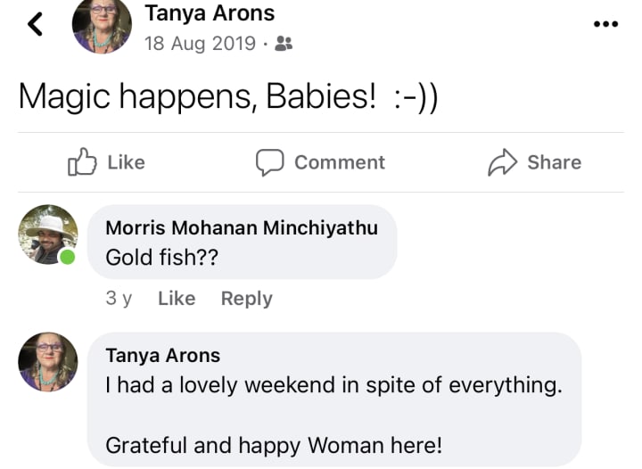
Task: Tap the '18 Aug 2019' post date
Action: [200, 43]
